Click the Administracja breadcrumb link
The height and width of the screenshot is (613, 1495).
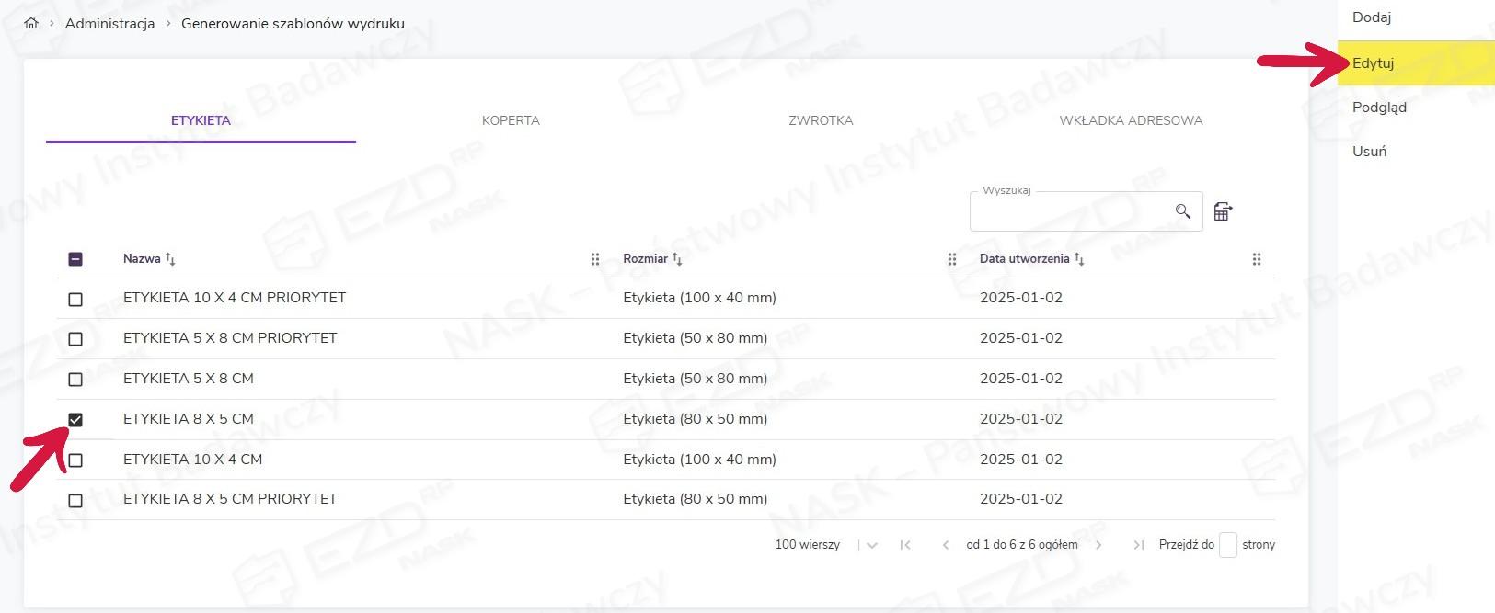tap(109, 24)
